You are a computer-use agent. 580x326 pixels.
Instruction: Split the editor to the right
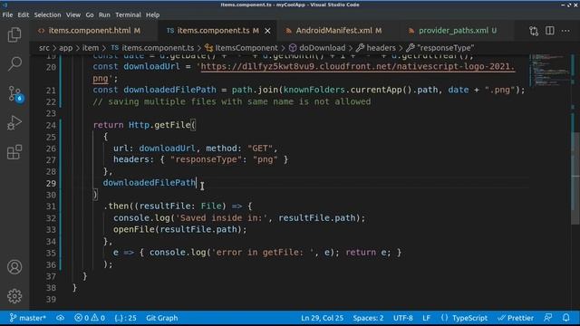(x=550, y=31)
